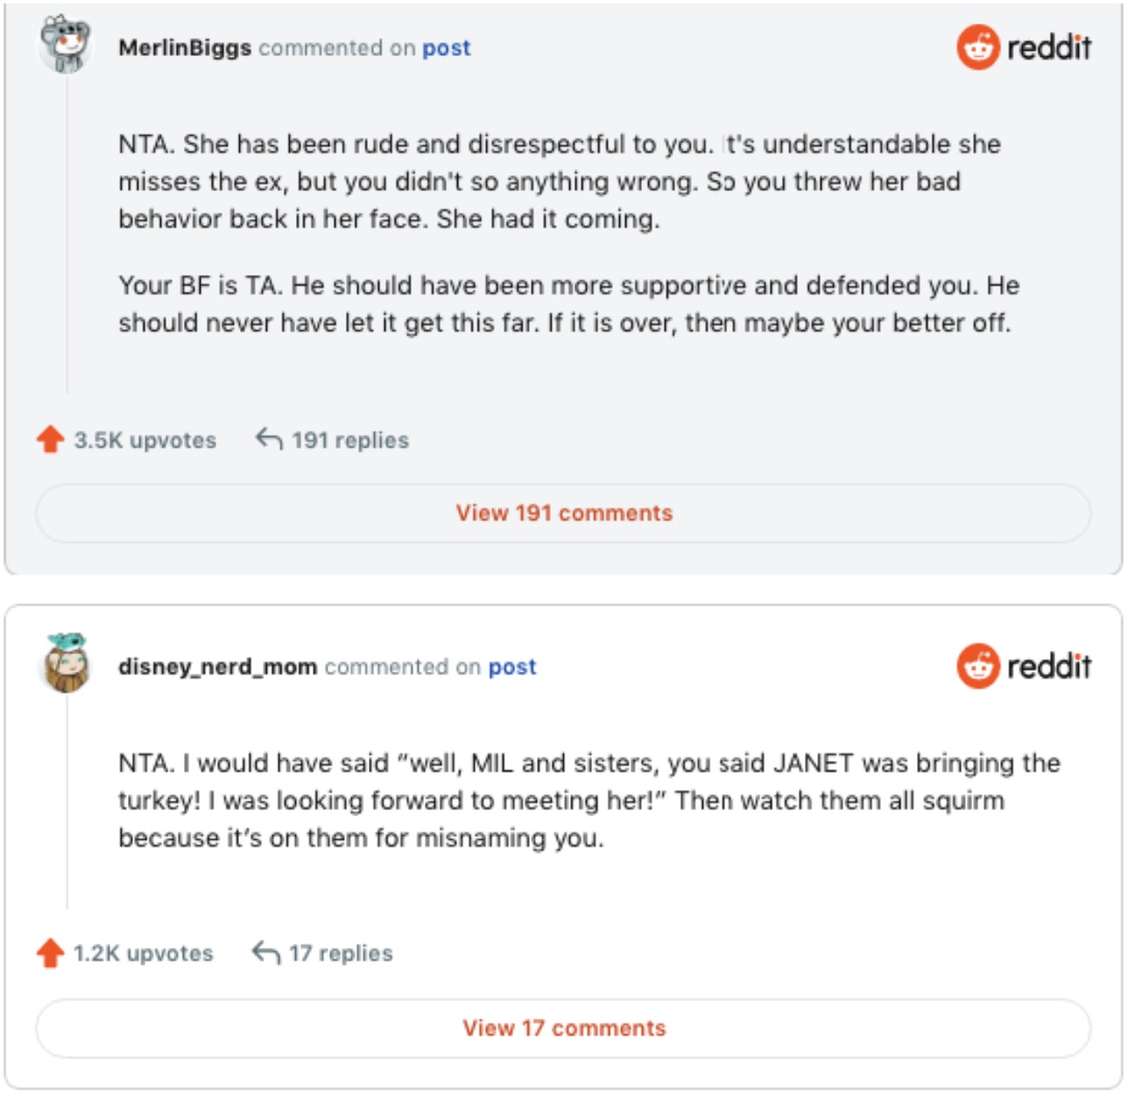Click Reddit logo on MerlinBiggs comment
1142x1093 pixels.
pos(1024,47)
